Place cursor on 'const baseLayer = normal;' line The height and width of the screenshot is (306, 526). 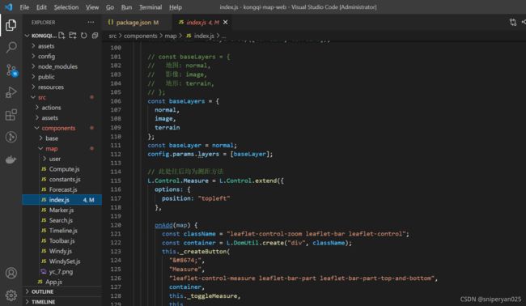click(193, 145)
